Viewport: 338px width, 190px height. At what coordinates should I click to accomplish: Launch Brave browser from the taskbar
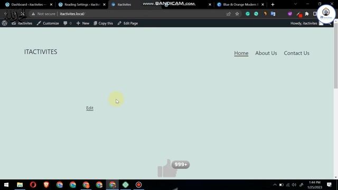(46, 185)
